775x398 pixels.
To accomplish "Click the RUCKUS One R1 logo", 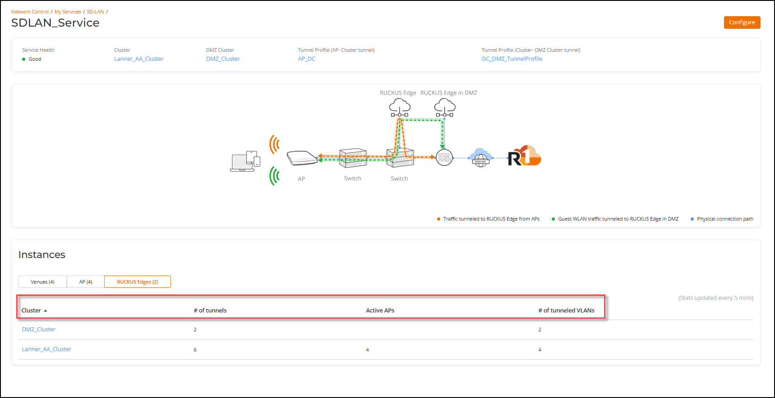I will click(x=524, y=156).
